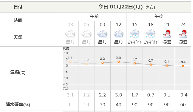
Task: Click the -0.4 temperature point on graph
Action: pos(183,66)
